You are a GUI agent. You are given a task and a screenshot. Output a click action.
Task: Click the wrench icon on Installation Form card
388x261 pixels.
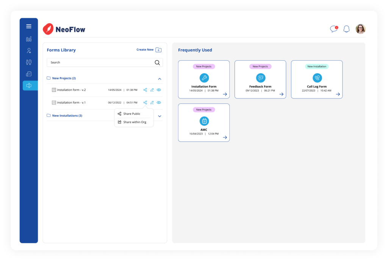pyautogui.click(x=204, y=78)
